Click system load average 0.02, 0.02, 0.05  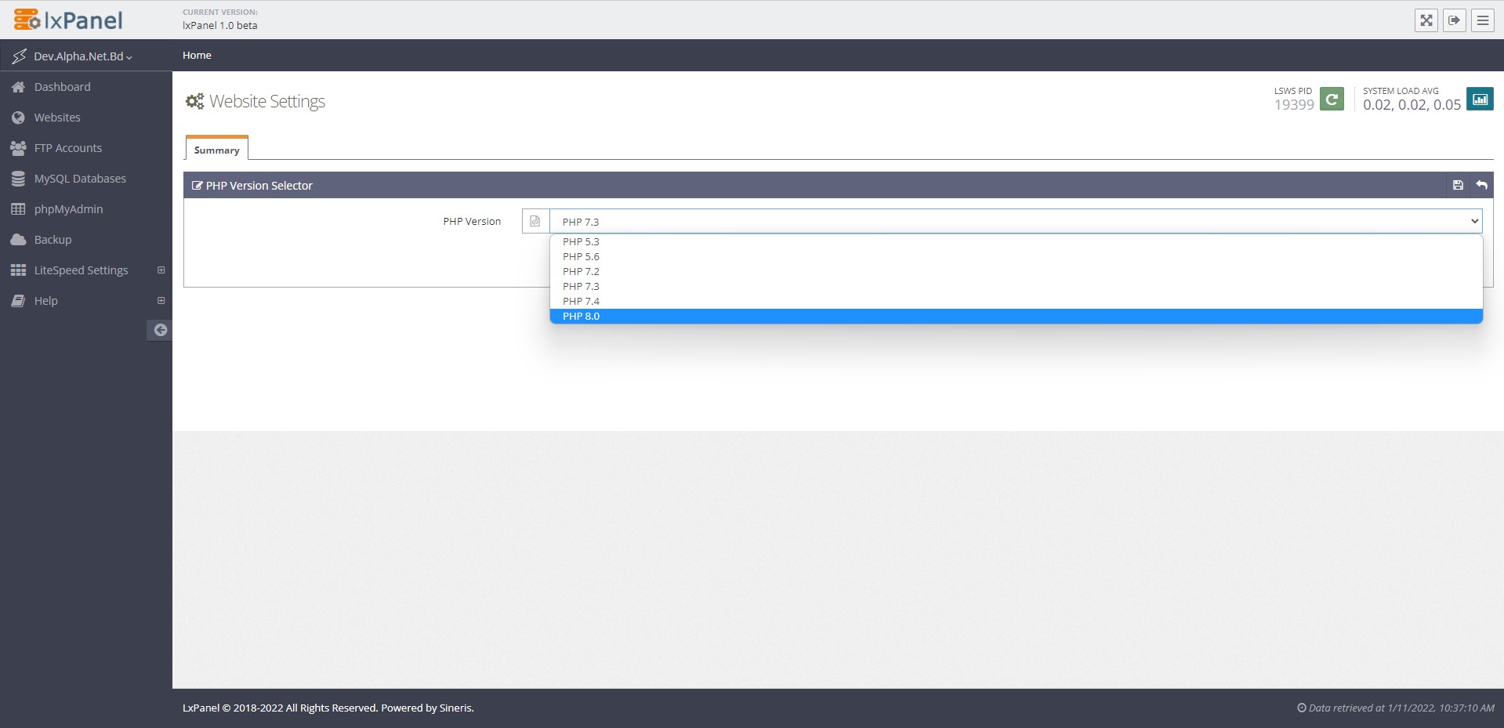[1412, 104]
